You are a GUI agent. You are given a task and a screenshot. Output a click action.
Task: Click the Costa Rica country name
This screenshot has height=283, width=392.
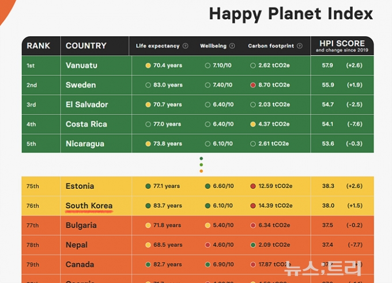click(x=86, y=124)
